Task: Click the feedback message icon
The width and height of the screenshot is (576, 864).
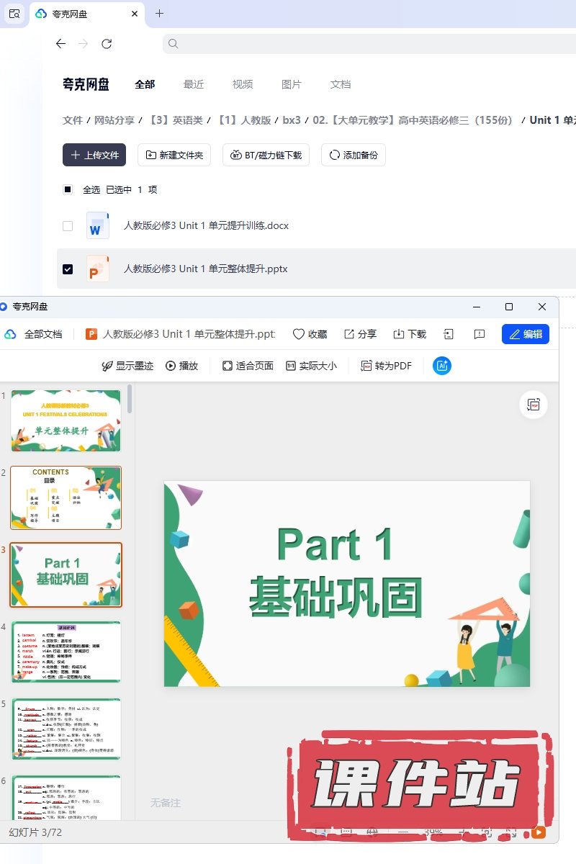Action: click(x=480, y=334)
